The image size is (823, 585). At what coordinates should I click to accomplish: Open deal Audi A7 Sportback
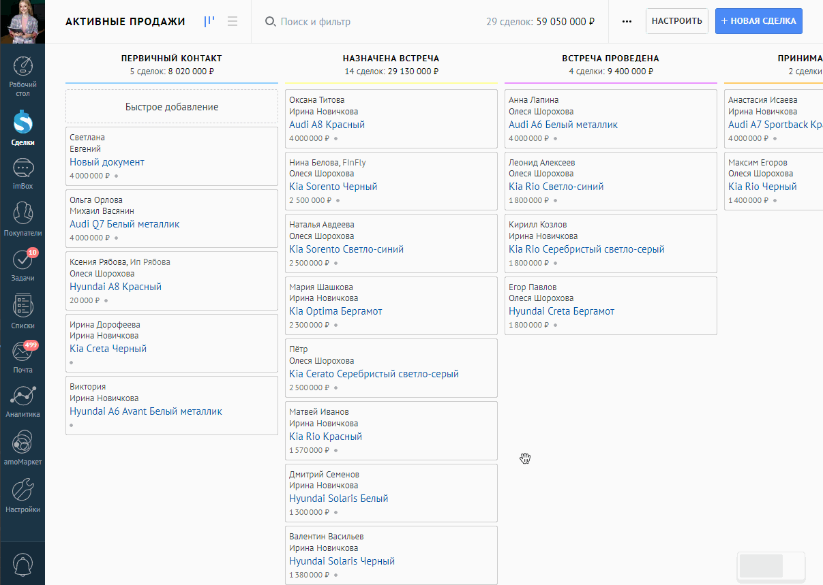pos(775,125)
